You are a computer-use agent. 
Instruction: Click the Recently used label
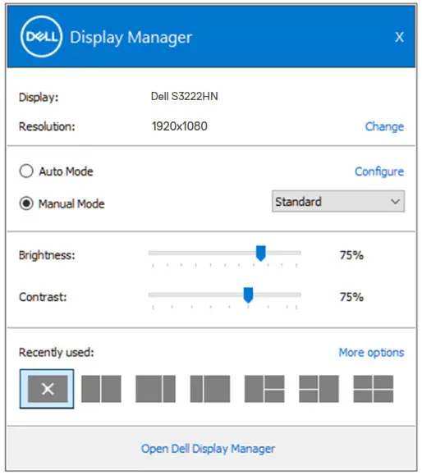[57, 352]
